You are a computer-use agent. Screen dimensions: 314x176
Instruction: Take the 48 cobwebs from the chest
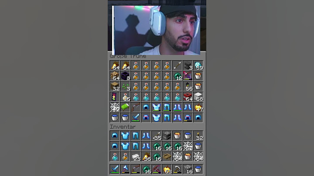(115, 107)
